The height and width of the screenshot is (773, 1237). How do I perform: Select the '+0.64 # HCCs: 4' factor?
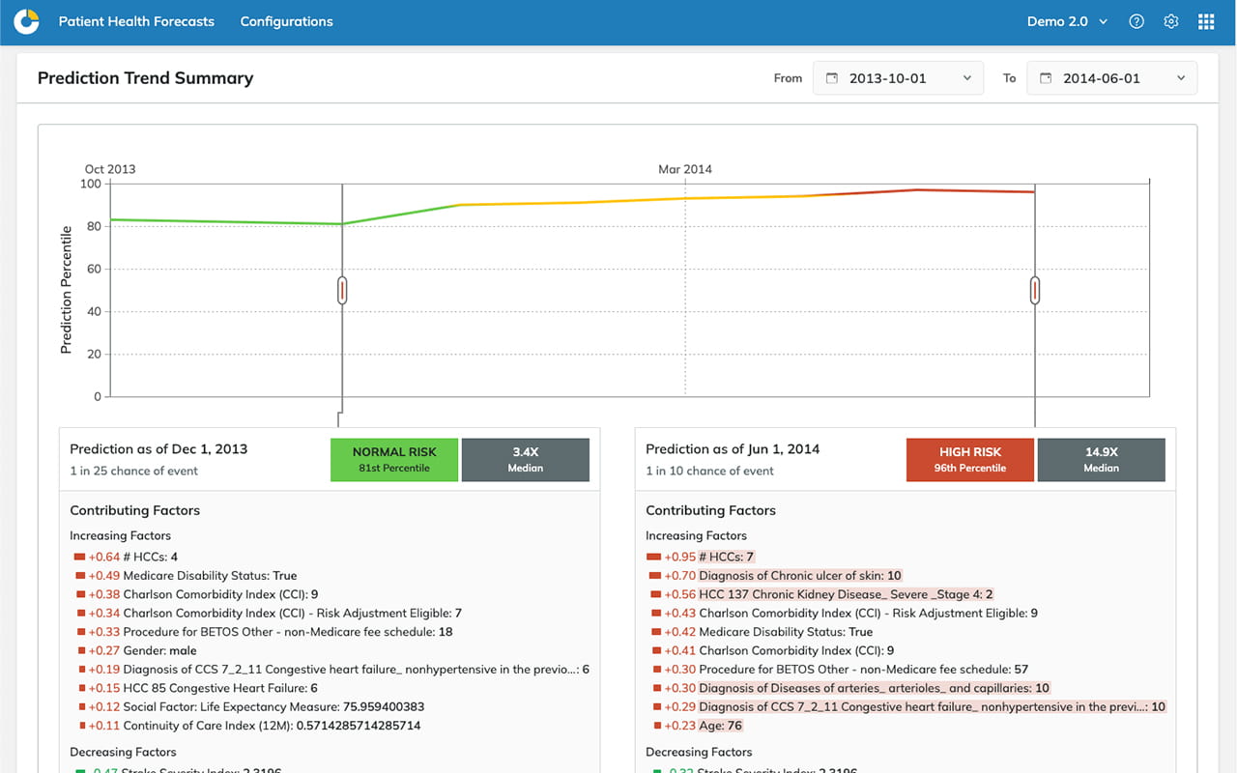tap(126, 557)
